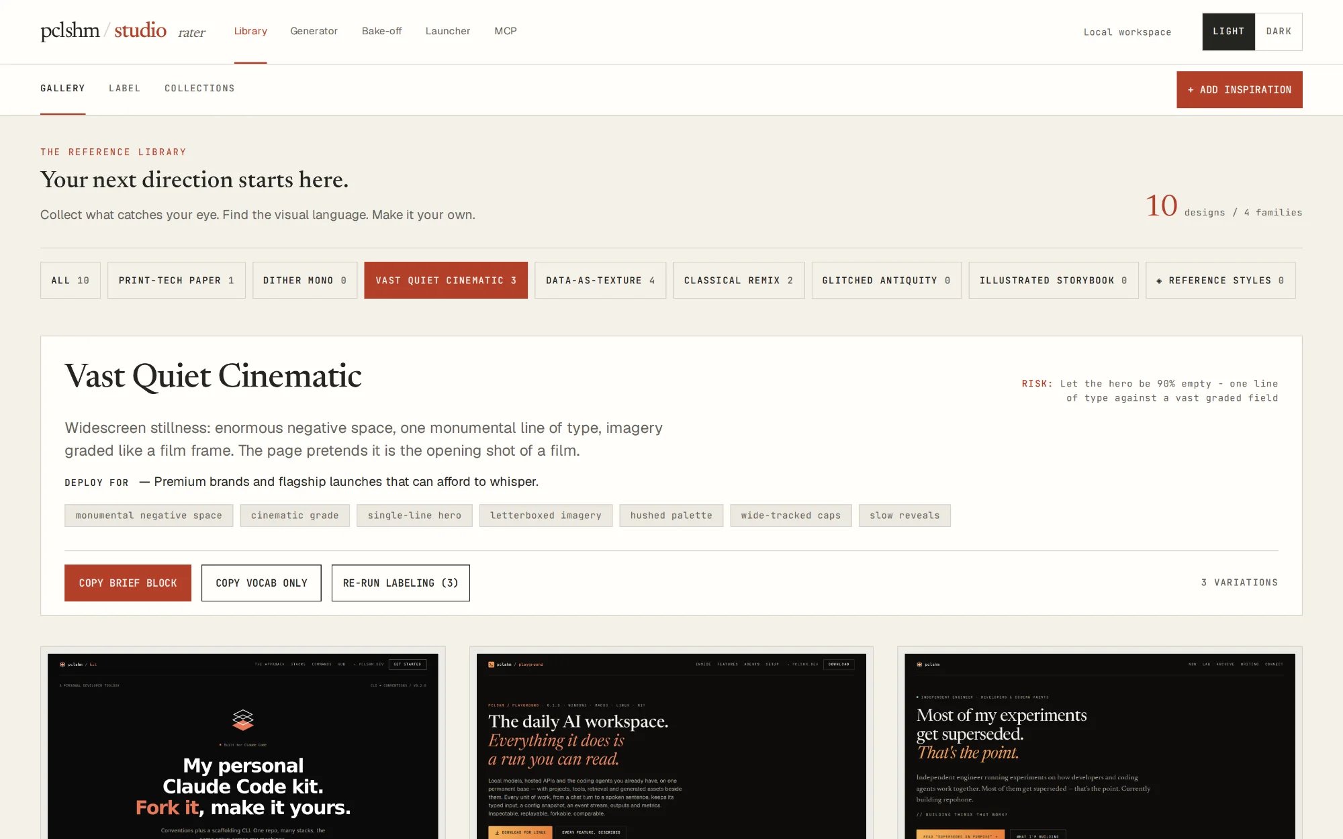Navigate to MCP page
The height and width of the screenshot is (839, 1343).
[x=506, y=31]
